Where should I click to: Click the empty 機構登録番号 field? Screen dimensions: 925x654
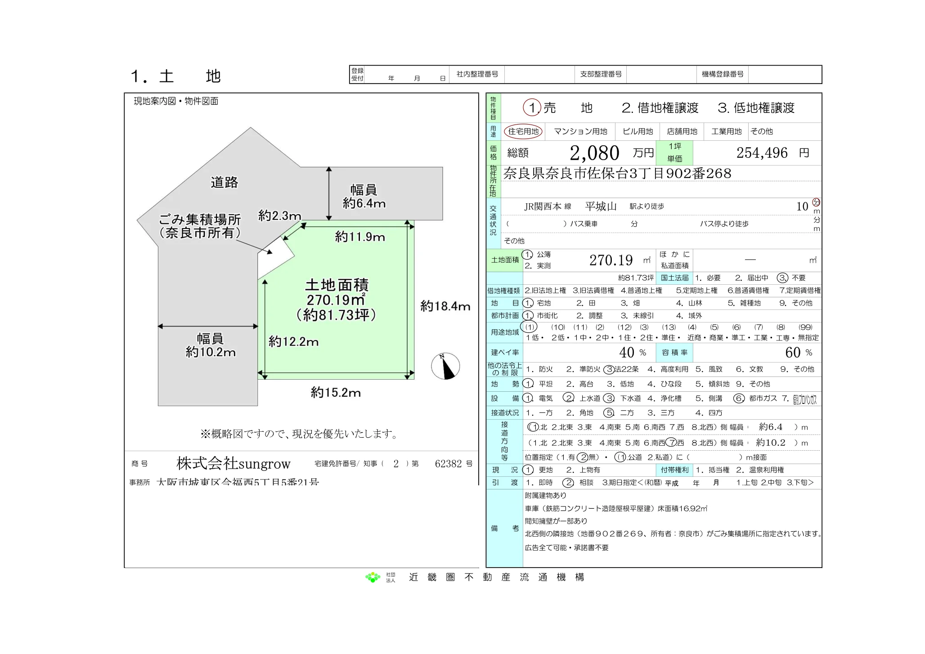(785, 74)
